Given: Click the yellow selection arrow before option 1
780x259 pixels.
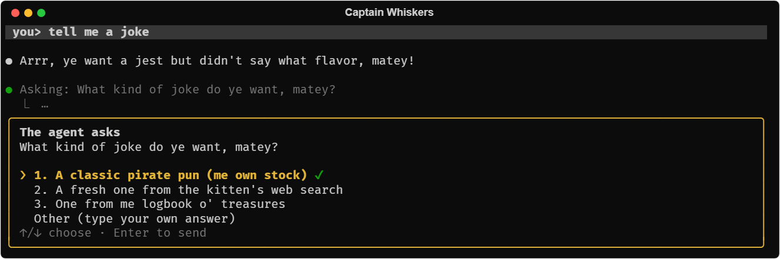Looking at the screenshot, I should coord(23,175).
